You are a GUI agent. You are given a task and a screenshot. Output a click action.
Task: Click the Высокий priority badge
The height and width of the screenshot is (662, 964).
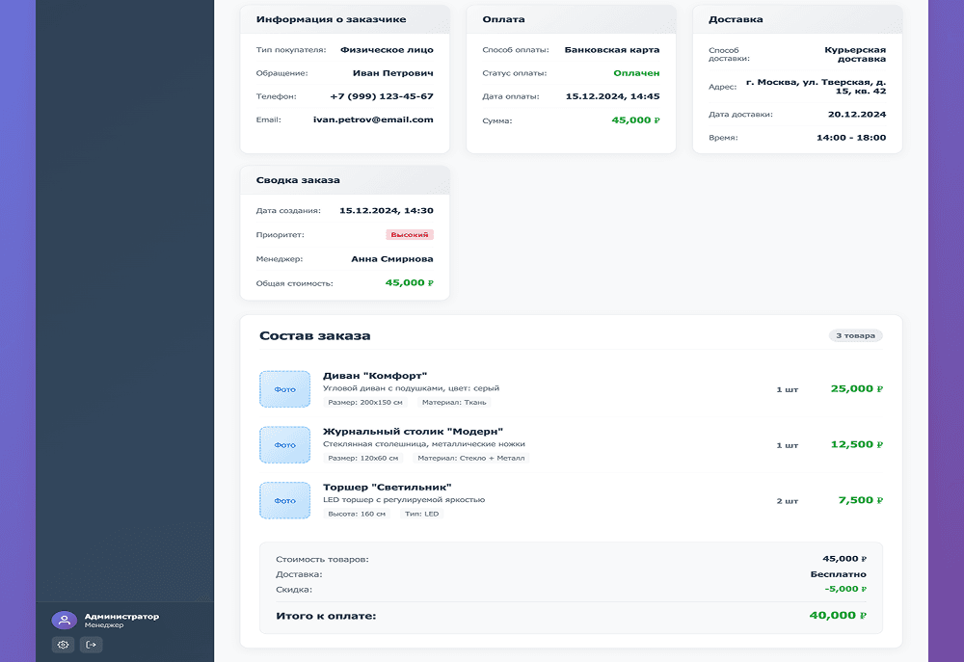coord(410,234)
